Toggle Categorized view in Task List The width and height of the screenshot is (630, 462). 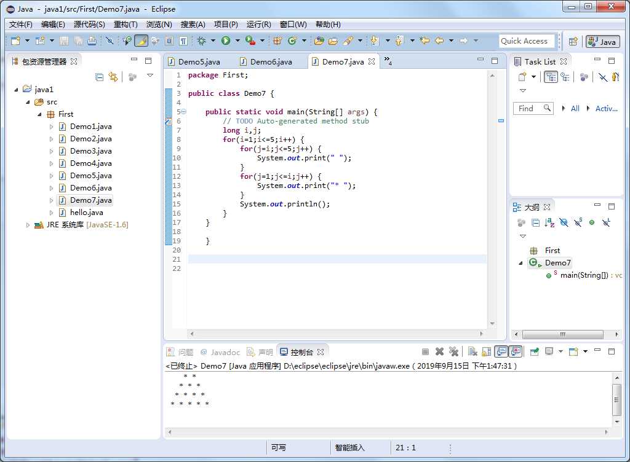[x=551, y=77]
